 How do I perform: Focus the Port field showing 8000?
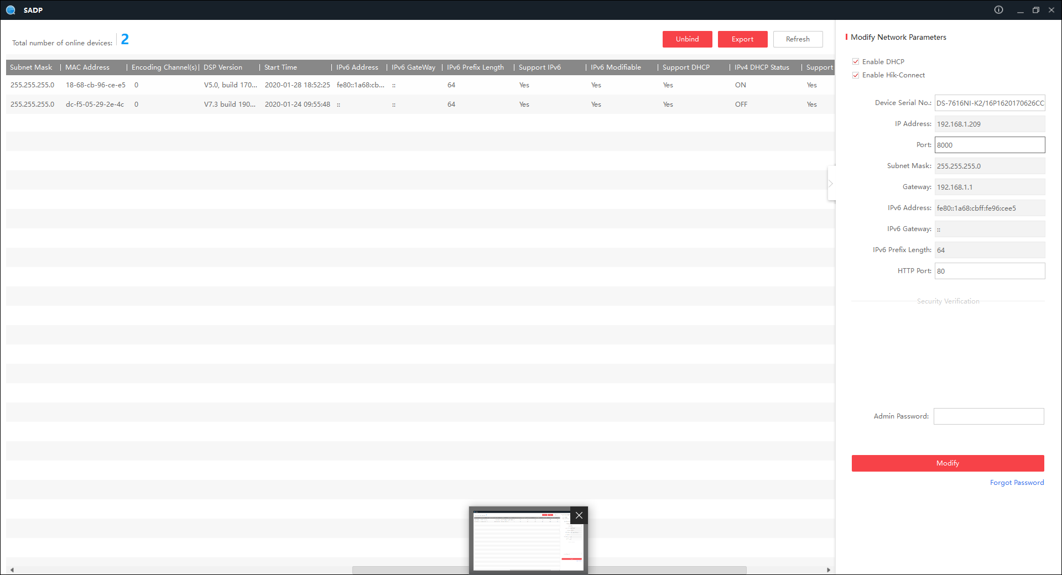click(x=990, y=145)
